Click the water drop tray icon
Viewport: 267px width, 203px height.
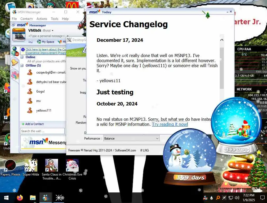click(x=211, y=198)
